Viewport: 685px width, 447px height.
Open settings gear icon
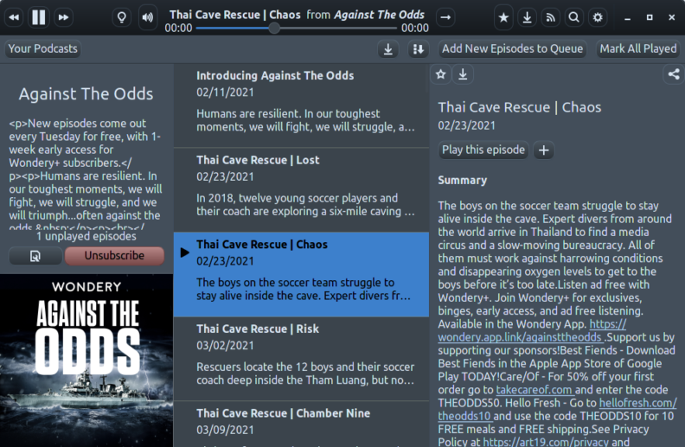tap(598, 17)
